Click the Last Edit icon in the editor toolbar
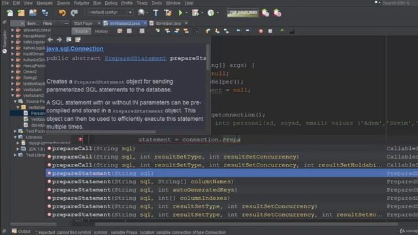The image size is (418, 235). pos(120,31)
